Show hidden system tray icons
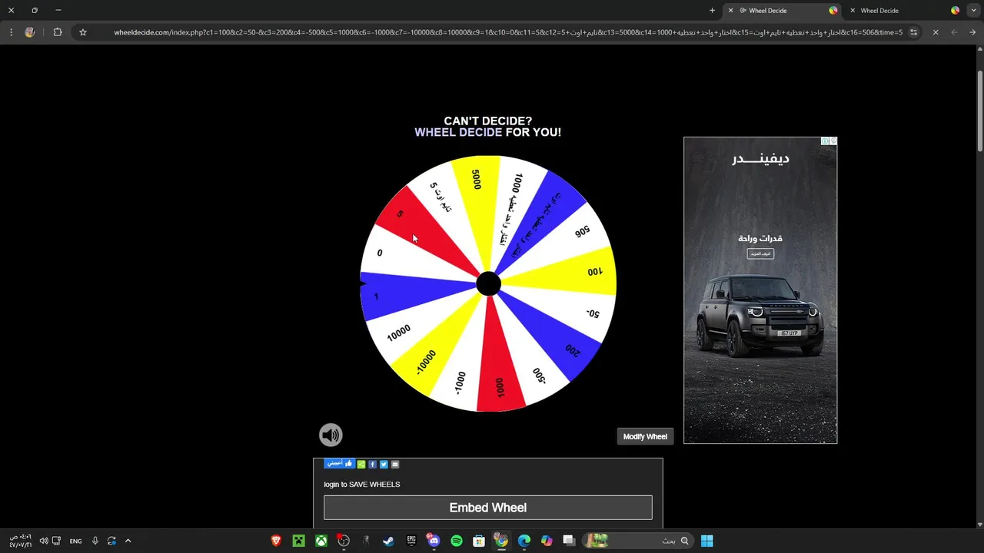The image size is (984, 553). (128, 541)
